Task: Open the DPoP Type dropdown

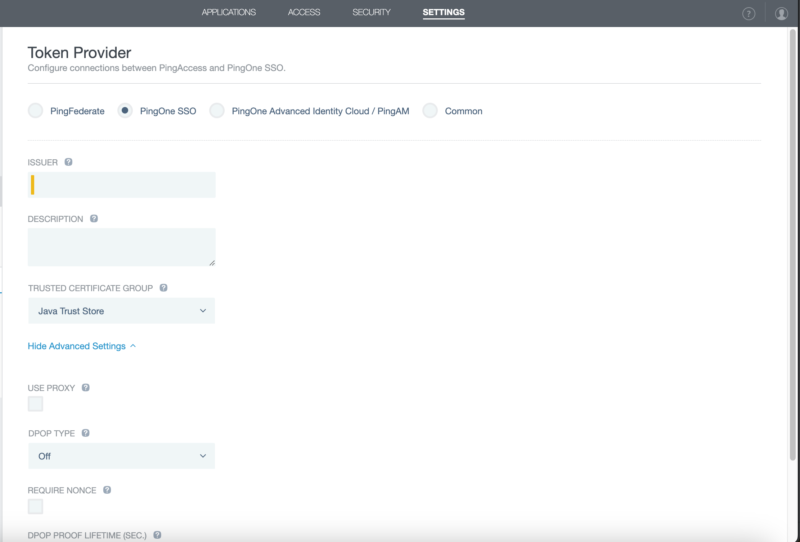Action: (x=122, y=456)
